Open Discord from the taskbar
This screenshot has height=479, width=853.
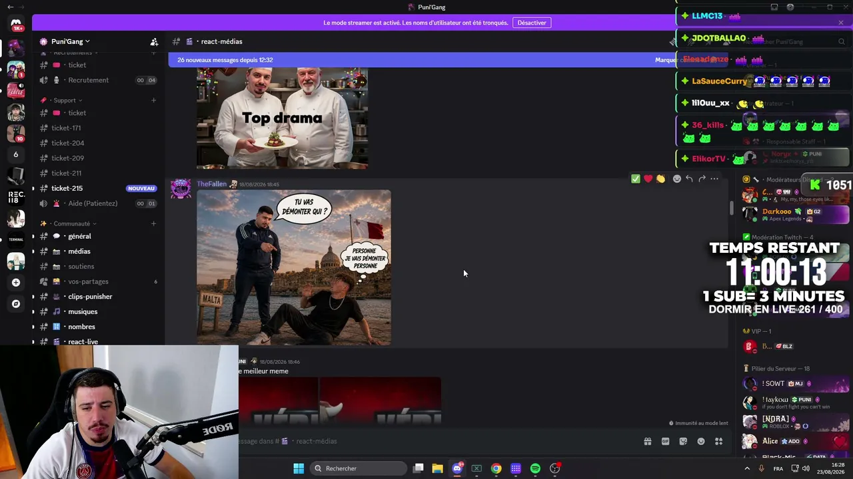[x=457, y=468]
